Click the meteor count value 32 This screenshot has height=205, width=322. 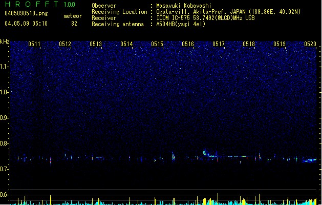pos(74,24)
